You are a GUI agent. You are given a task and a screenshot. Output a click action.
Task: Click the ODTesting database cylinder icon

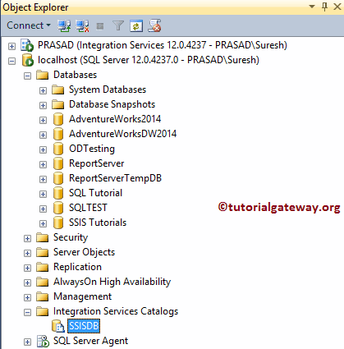coord(58,149)
